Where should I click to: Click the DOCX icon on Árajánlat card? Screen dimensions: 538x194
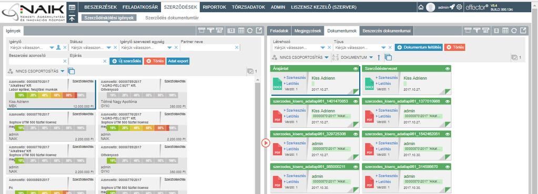point(278,84)
